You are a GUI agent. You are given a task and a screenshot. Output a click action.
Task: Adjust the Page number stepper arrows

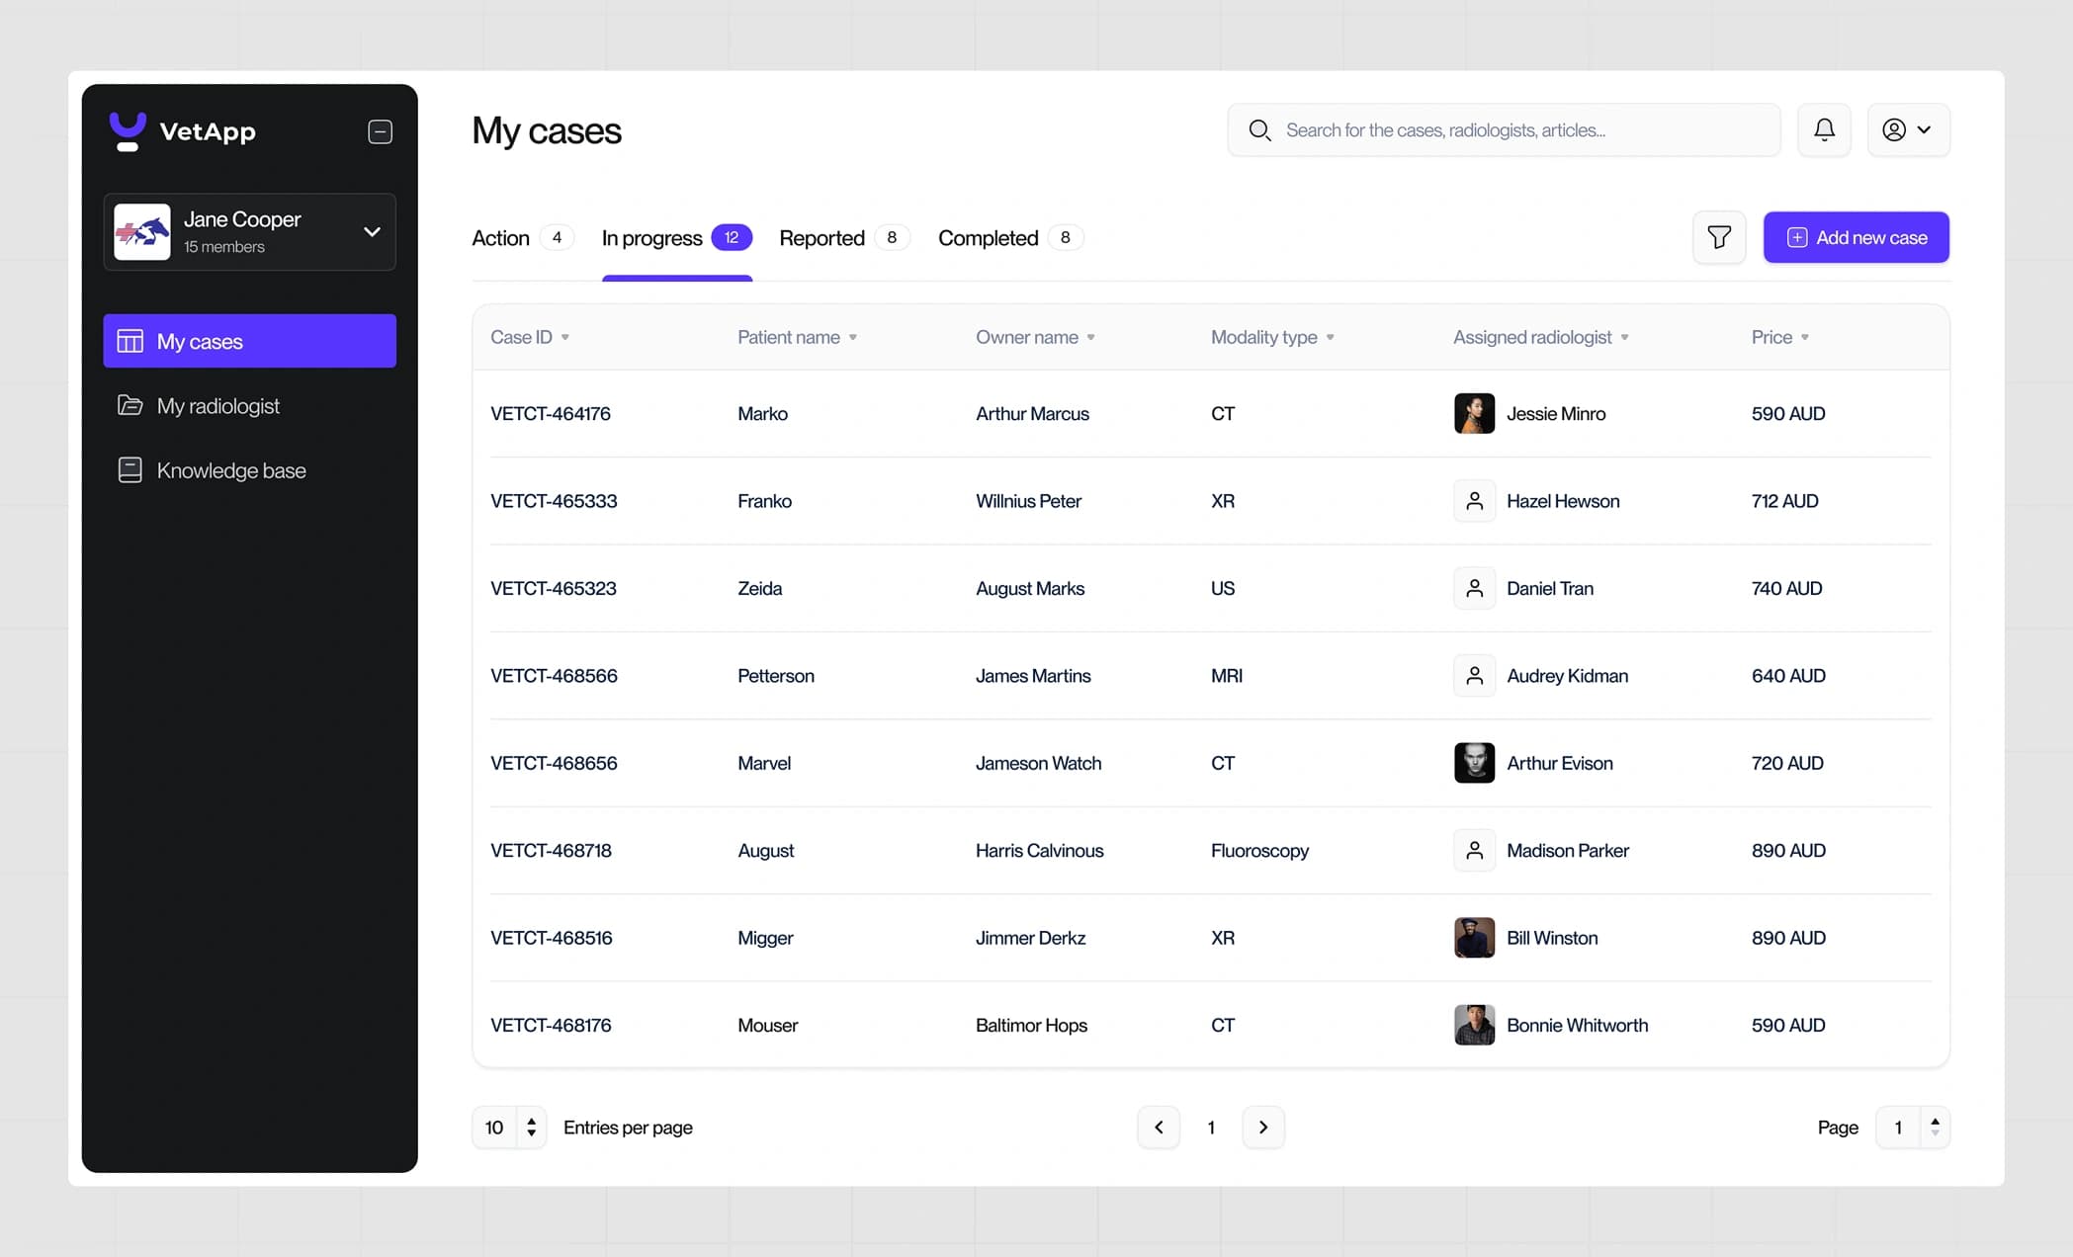point(1935,1127)
